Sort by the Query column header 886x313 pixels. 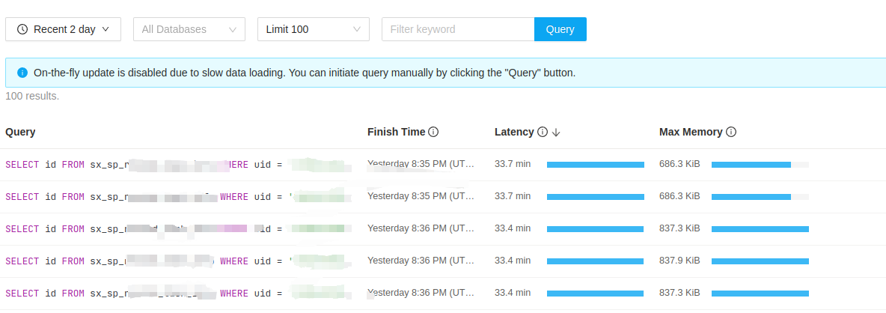click(20, 132)
